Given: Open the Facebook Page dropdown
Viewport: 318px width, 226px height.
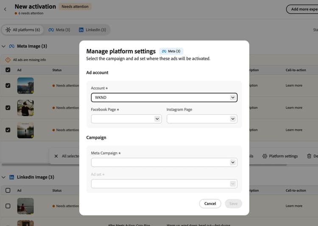Looking at the screenshot, I should point(126,119).
